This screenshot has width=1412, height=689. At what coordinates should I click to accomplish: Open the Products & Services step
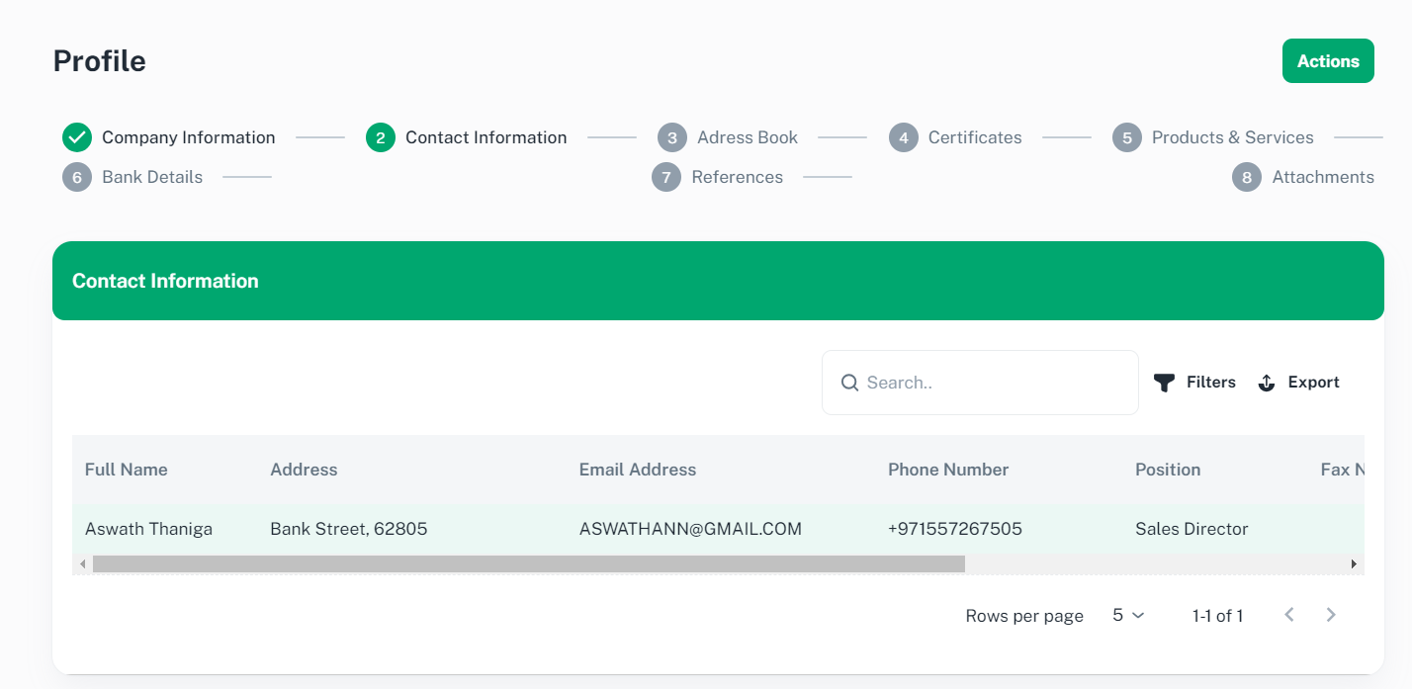click(x=1232, y=137)
